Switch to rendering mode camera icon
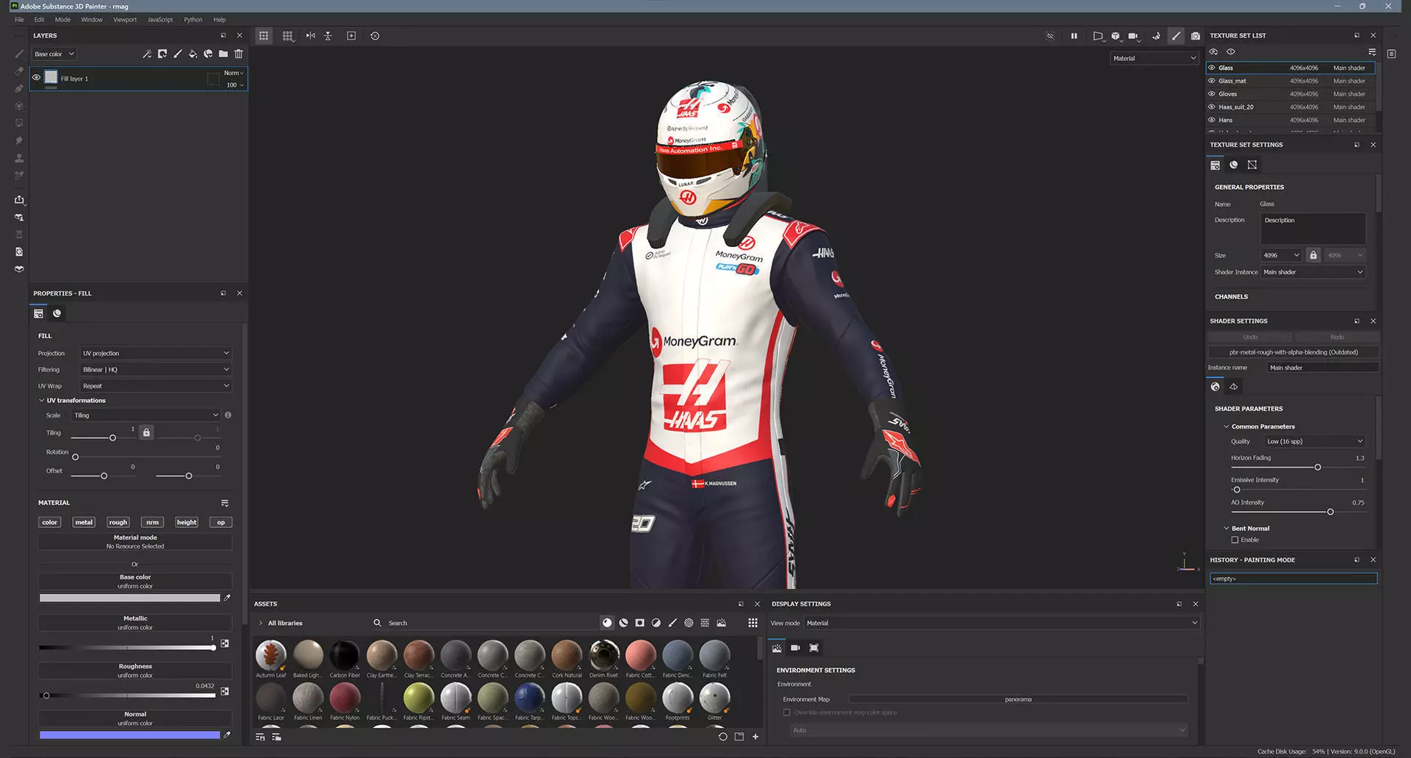This screenshot has height=758, width=1411. tap(1196, 35)
